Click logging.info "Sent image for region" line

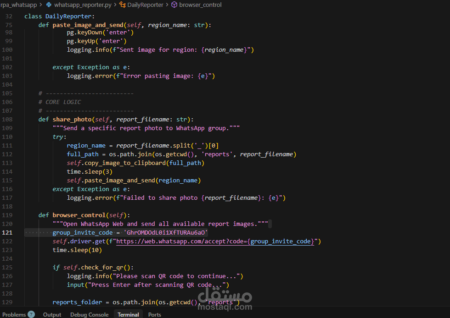pos(160,50)
